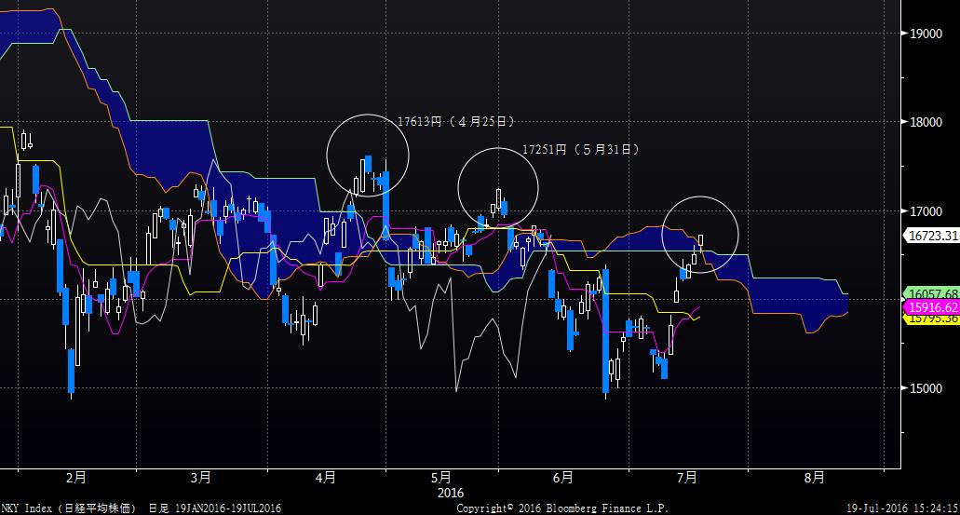Click the 18000 price axis label

click(926, 122)
